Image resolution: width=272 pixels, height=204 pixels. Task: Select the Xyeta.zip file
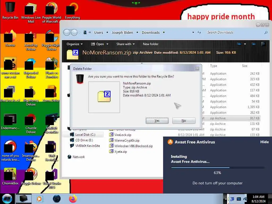(x=121, y=151)
